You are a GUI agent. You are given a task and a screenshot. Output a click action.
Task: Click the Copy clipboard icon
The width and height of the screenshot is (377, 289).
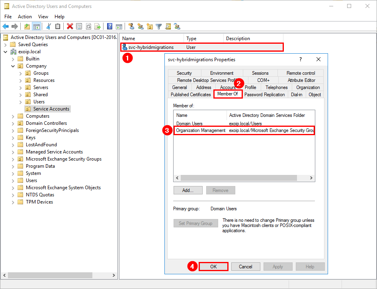click(x=58, y=26)
